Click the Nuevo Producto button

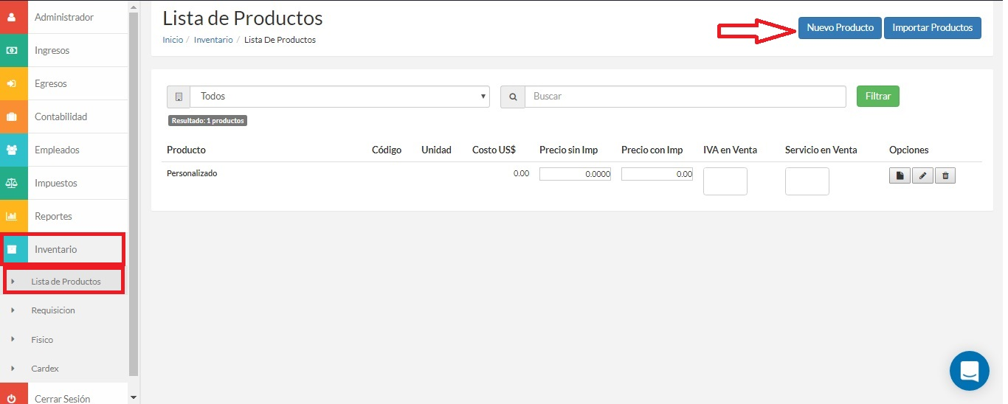click(x=840, y=28)
